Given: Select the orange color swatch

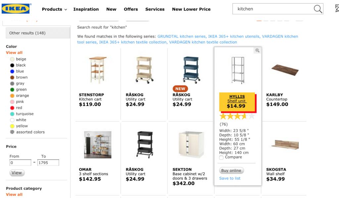Looking at the screenshot, I should coord(12,96).
